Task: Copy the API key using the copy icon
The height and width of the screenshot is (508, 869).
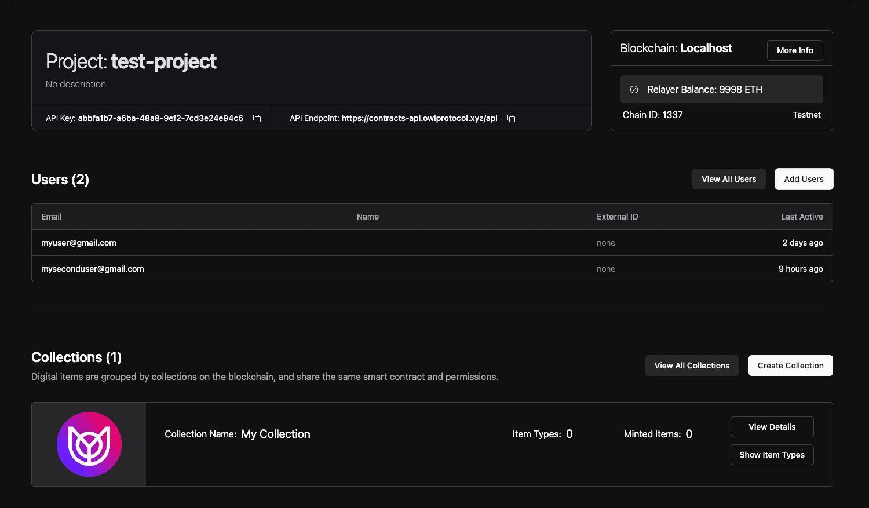Action: pyautogui.click(x=257, y=119)
